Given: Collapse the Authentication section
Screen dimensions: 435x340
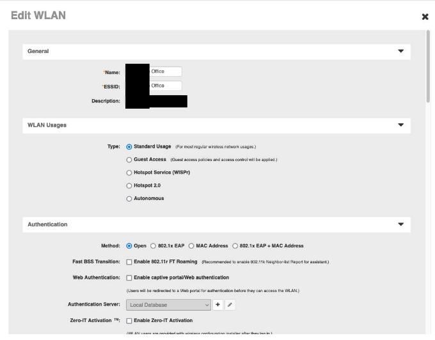Looking at the screenshot, I should click(x=401, y=224).
